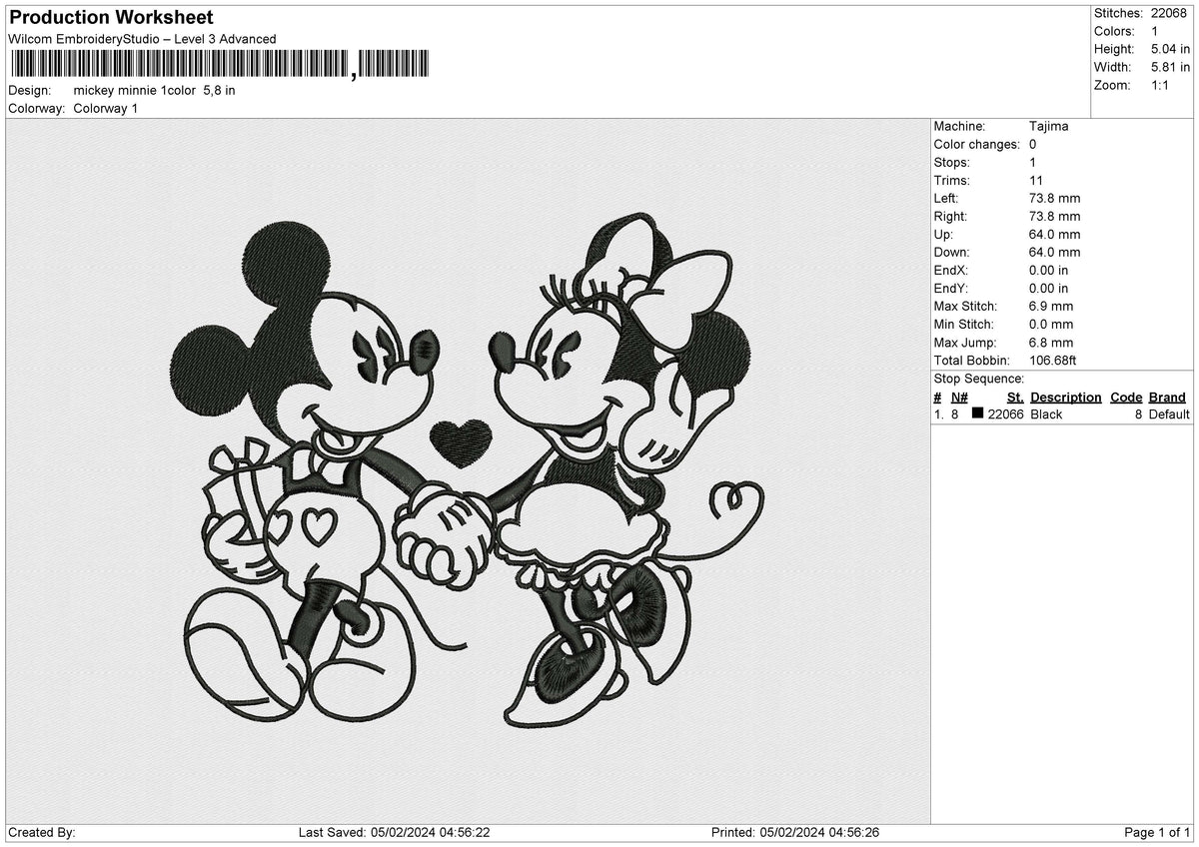Click the Right row label
Image resolution: width=1199 pixels, height=847 pixels.
(951, 216)
